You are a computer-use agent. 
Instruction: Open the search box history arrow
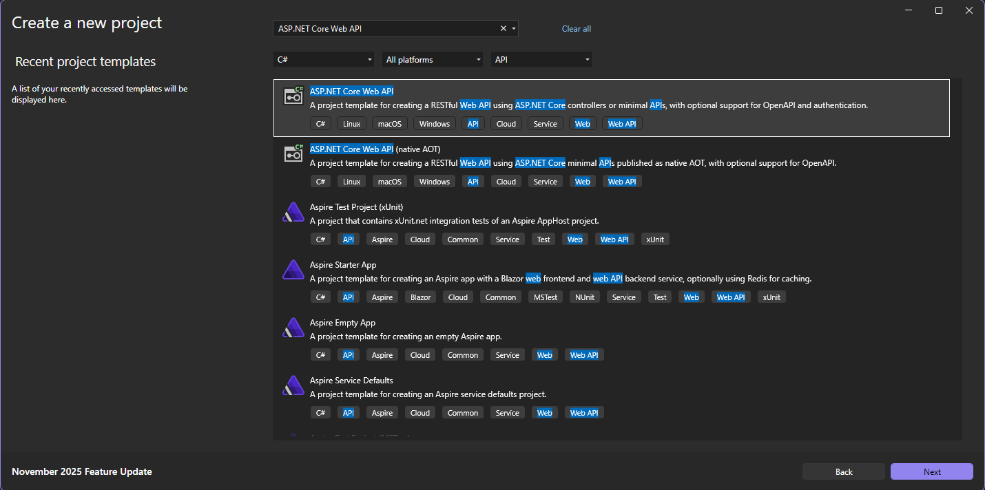[x=513, y=28]
